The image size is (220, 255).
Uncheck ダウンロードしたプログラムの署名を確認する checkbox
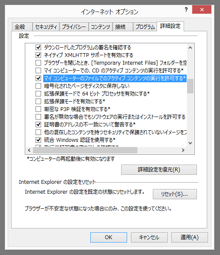[39, 48]
